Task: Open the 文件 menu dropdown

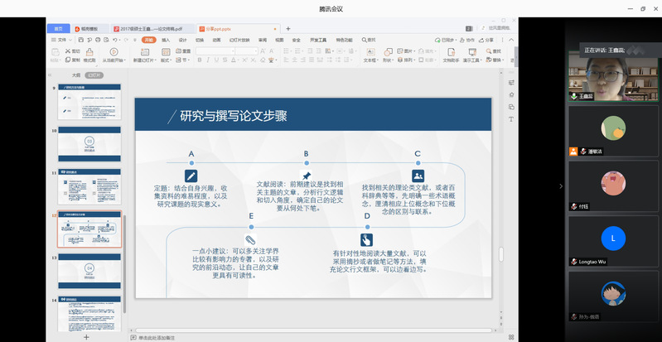Action: [x=63, y=39]
